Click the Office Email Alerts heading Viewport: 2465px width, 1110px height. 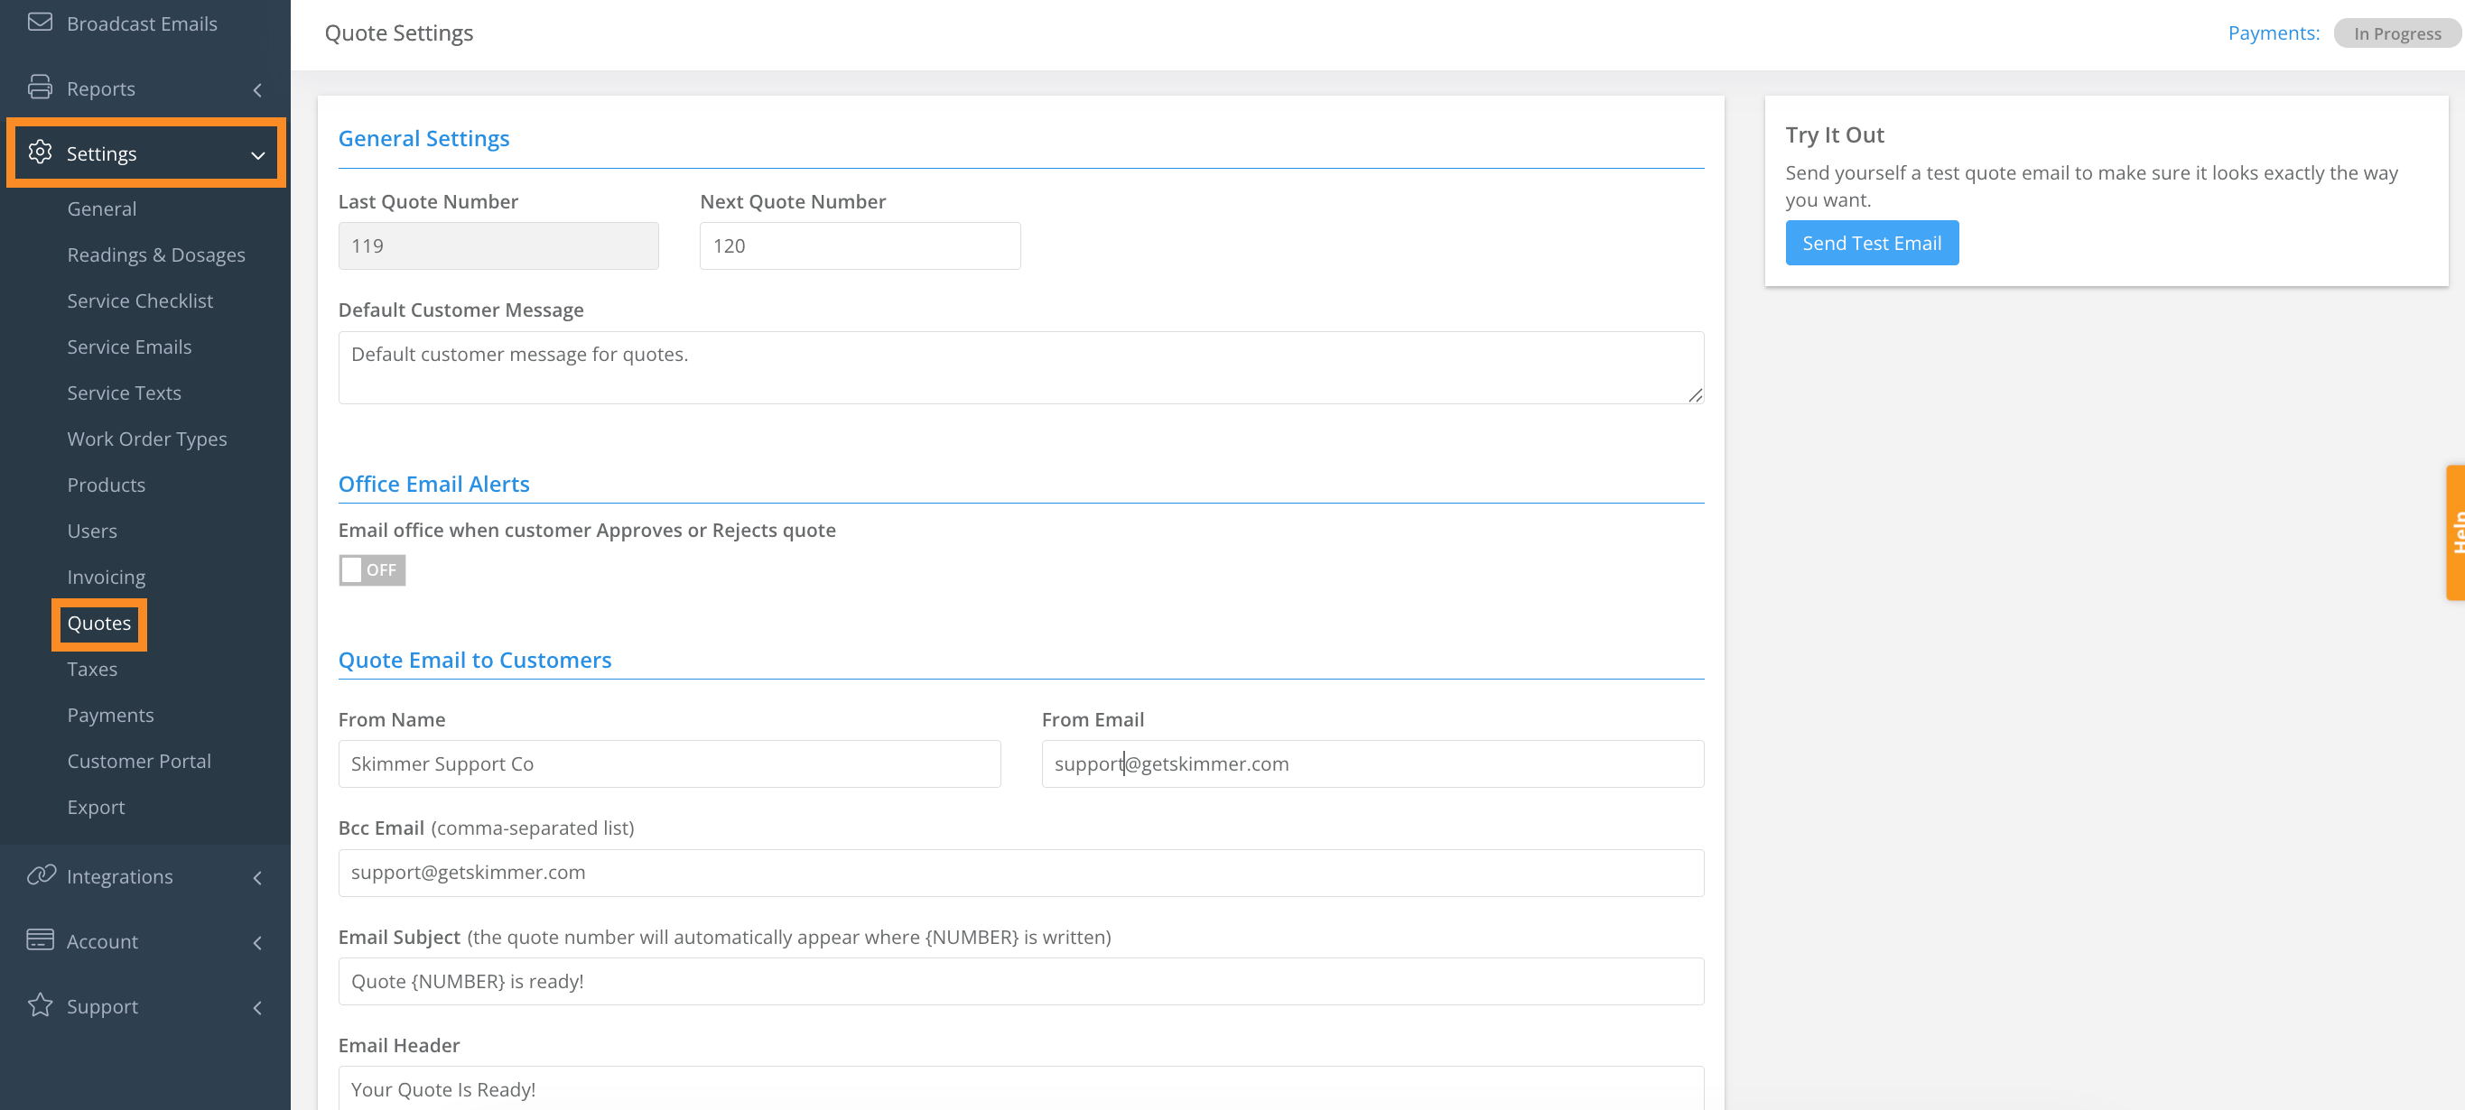pyautogui.click(x=433, y=484)
